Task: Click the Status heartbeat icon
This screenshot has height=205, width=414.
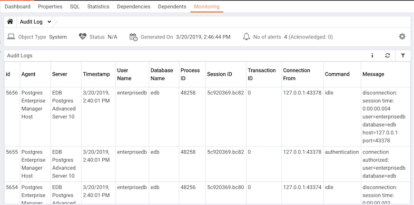Action: pos(83,37)
